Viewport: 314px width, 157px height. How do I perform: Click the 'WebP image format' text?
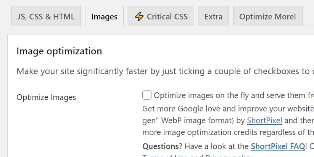198,121
